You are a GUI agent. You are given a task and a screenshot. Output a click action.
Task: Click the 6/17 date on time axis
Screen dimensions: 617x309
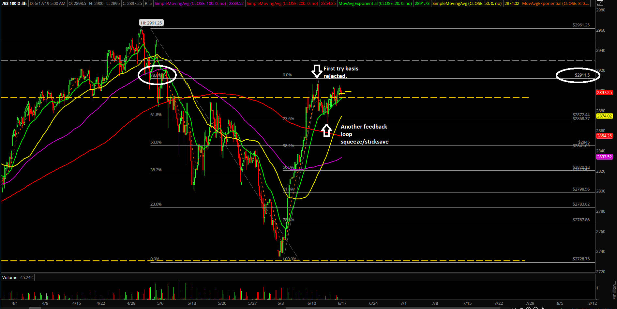tap(342, 303)
